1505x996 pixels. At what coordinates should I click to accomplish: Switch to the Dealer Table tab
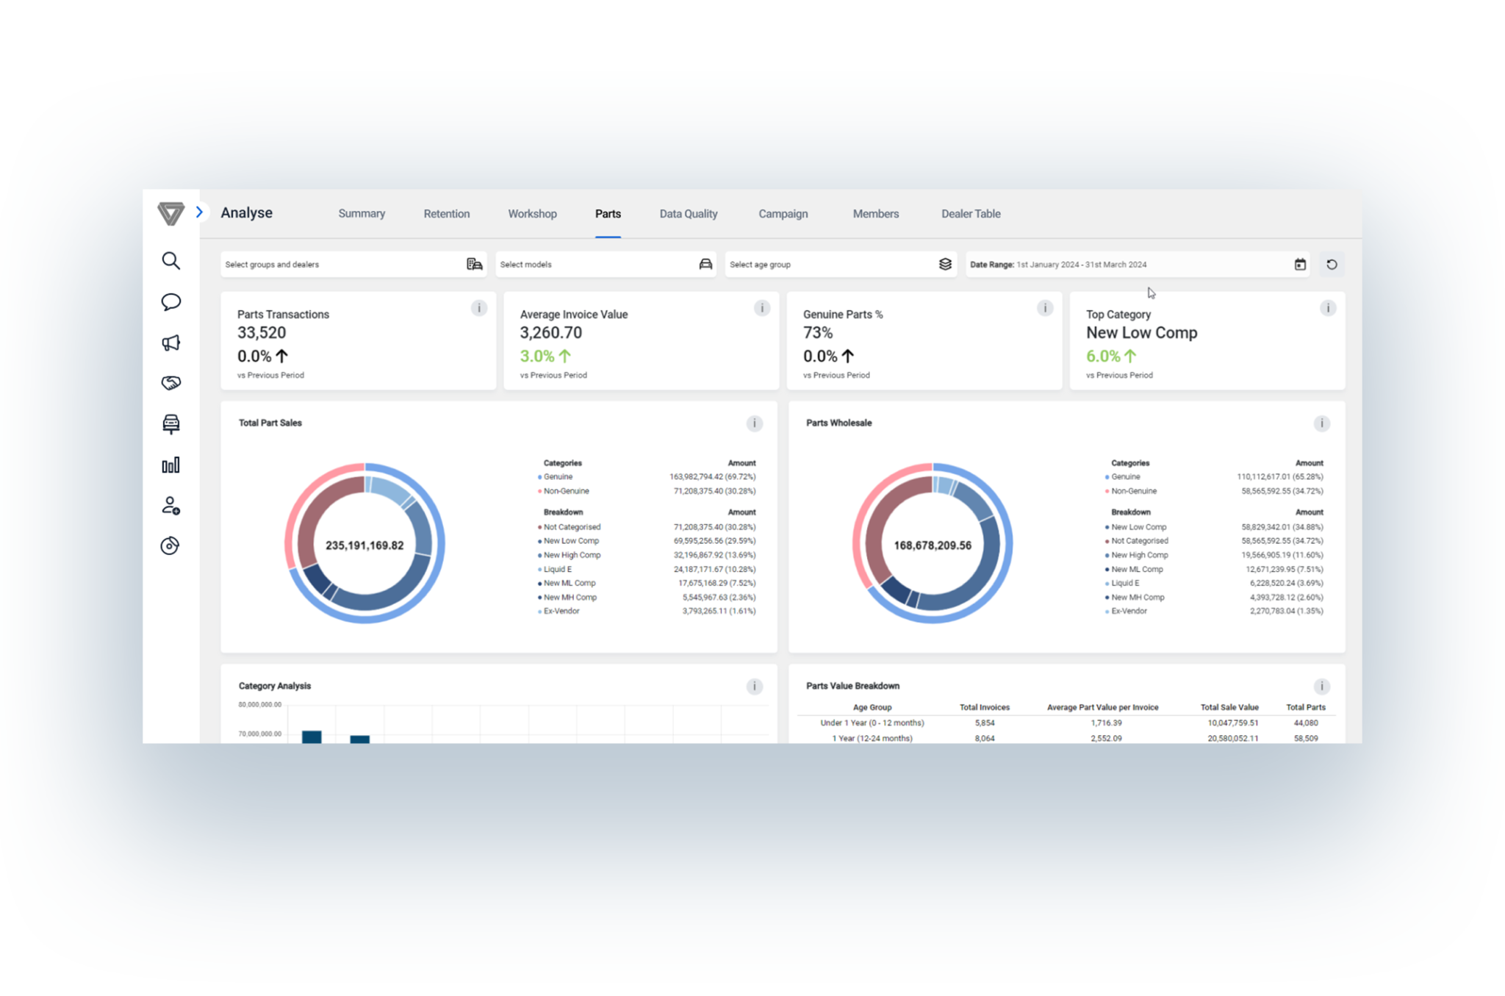971,213
